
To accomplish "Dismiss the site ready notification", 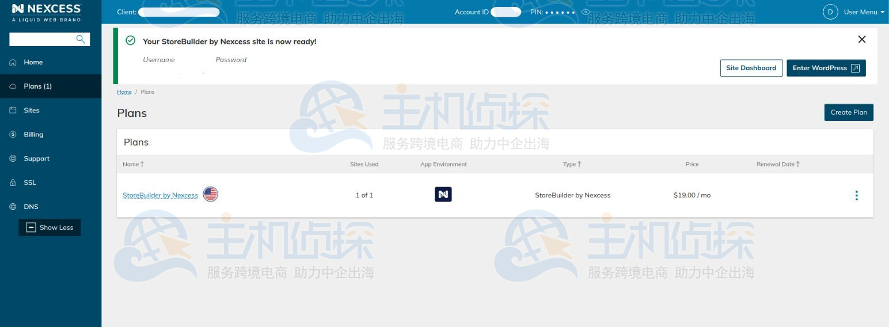I will tap(861, 39).
